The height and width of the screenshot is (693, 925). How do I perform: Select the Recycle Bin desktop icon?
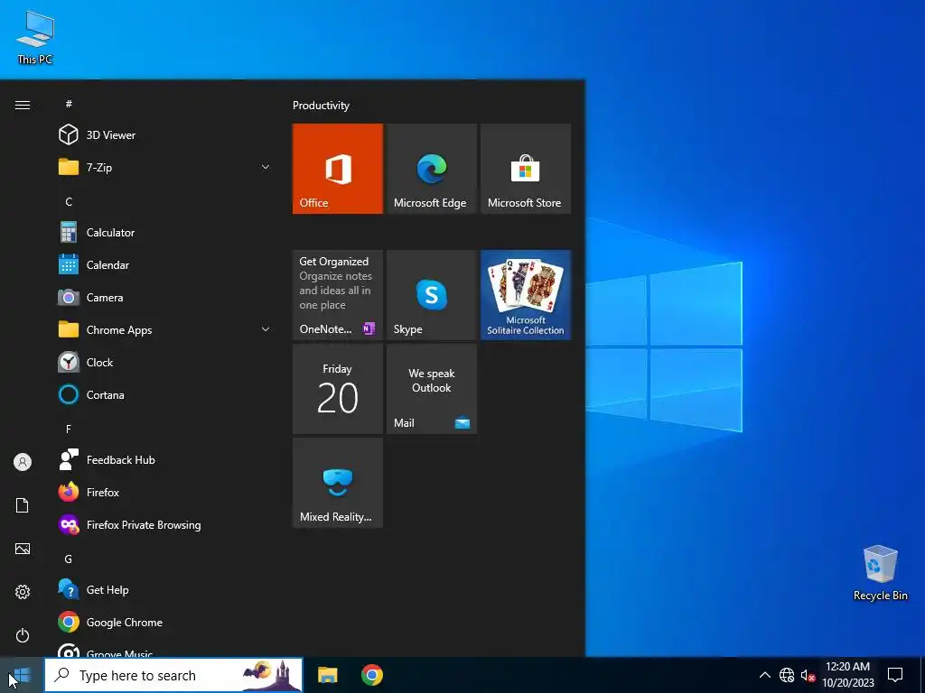pos(880,573)
